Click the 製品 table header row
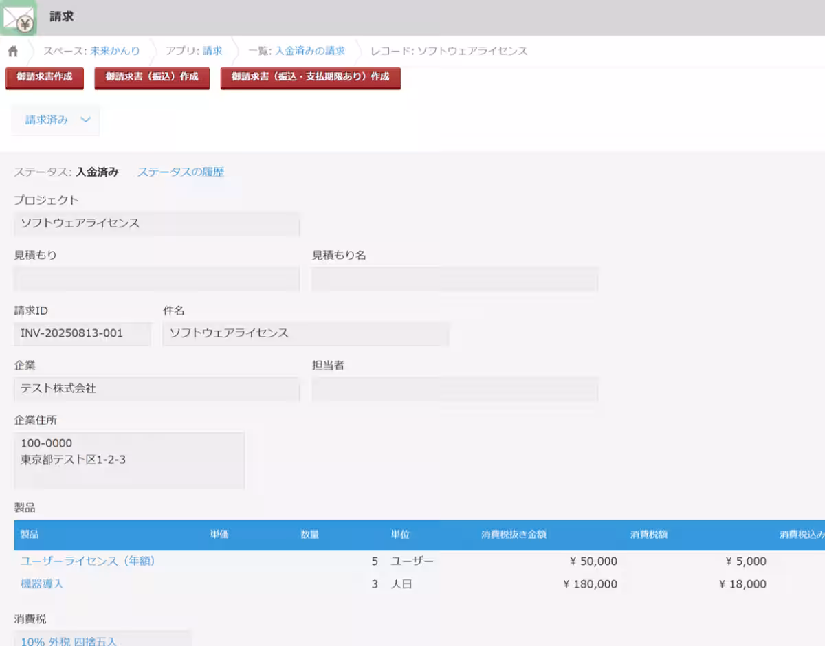The height and width of the screenshot is (646, 825). pos(412,534)
